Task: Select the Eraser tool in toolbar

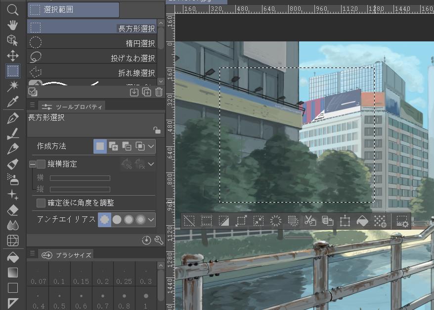Action: pos(13,210)
